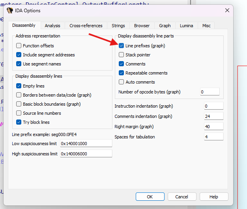Focus the Spaces for tabulation field
The height and width of the screenshot is (209, 247).
(213, 136)
